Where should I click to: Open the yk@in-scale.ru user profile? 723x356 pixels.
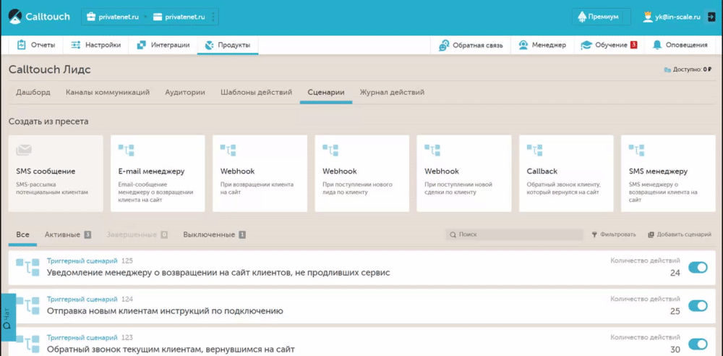click(x=672, y=17)
